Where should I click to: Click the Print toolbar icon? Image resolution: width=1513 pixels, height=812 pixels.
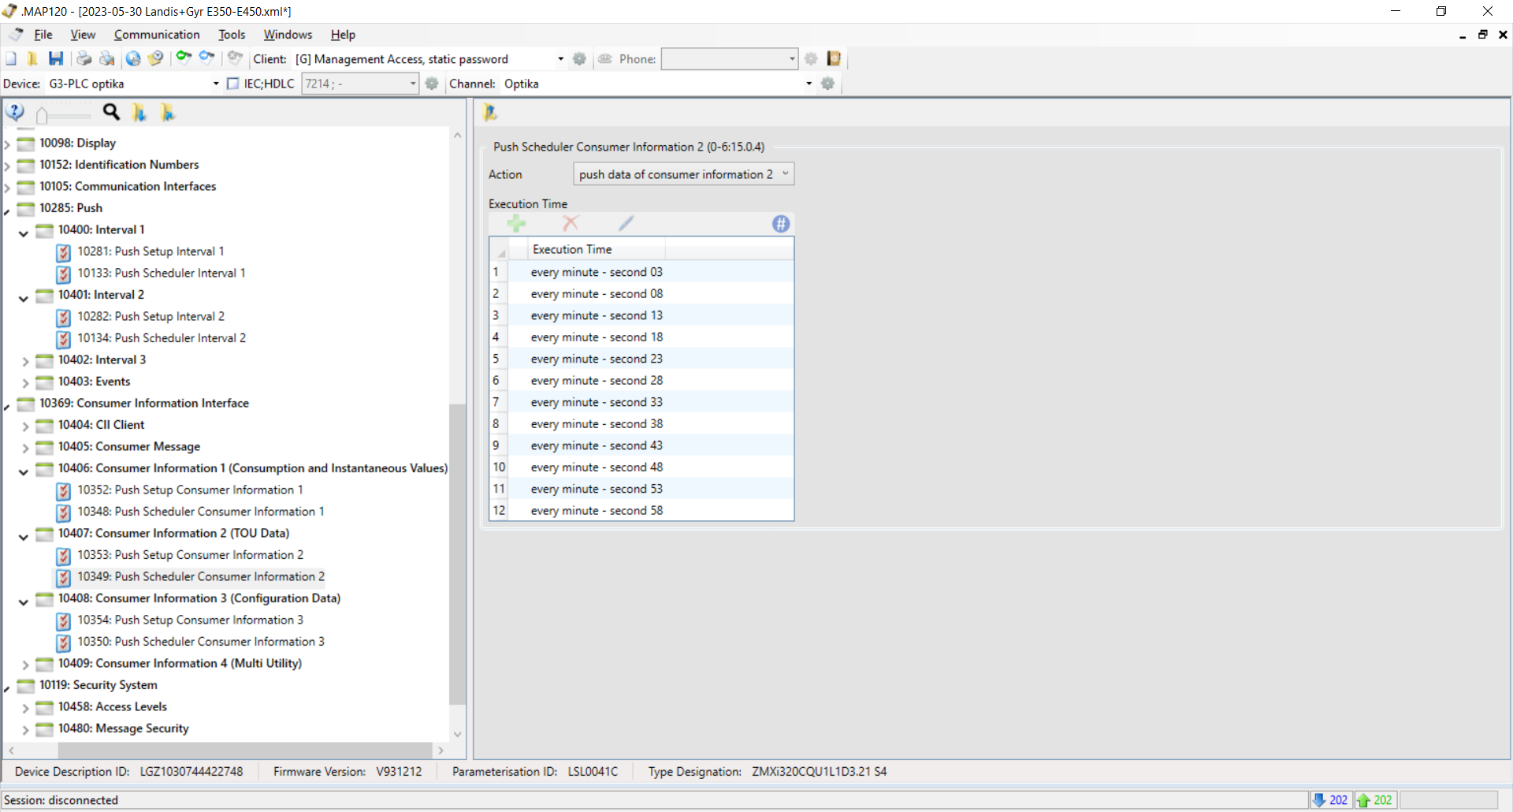(84, 58)
